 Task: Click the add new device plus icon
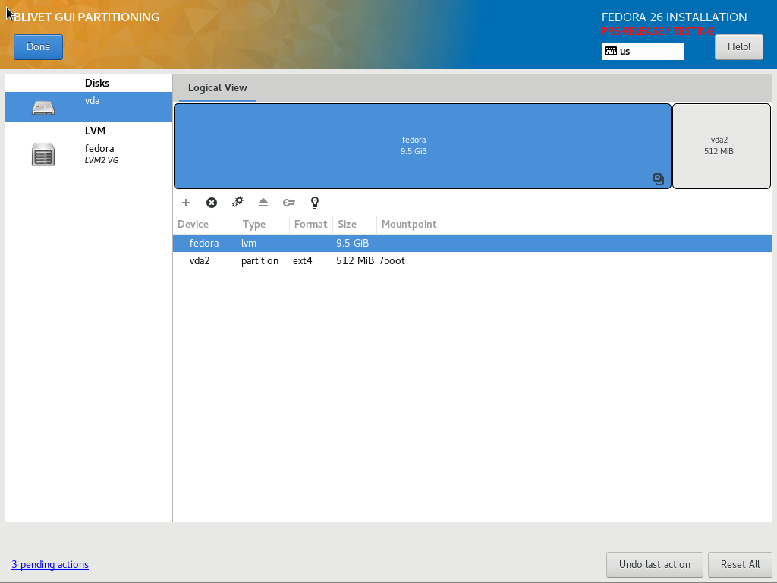click(x=186, y=202)
